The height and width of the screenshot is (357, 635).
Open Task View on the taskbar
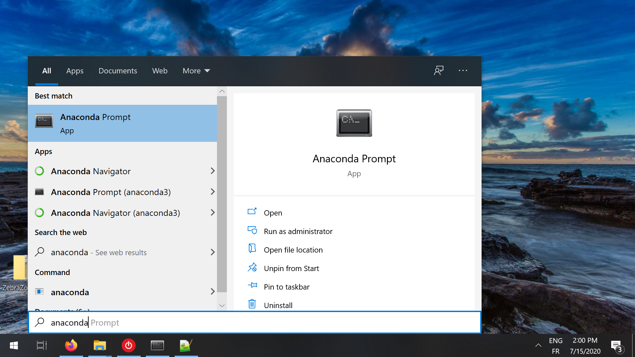click(x=42, y=345)
